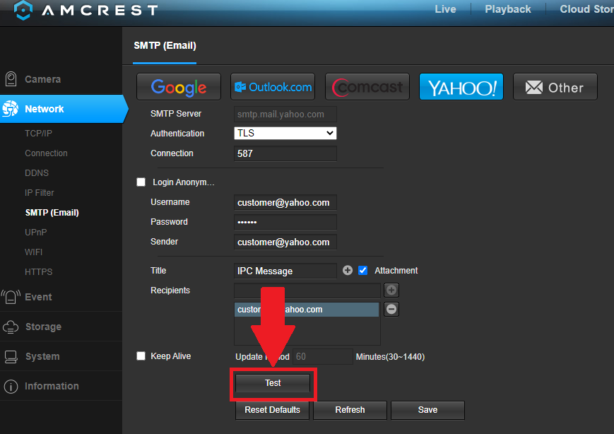
Task: Open the Cloud Storage tab
Action: (586, 9)
